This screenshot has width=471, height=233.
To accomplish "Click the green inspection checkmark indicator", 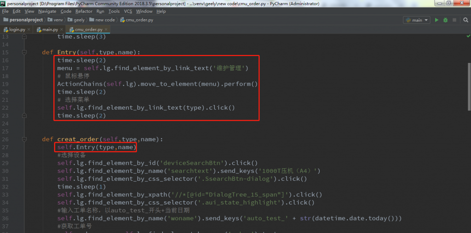I will [467, 37].
